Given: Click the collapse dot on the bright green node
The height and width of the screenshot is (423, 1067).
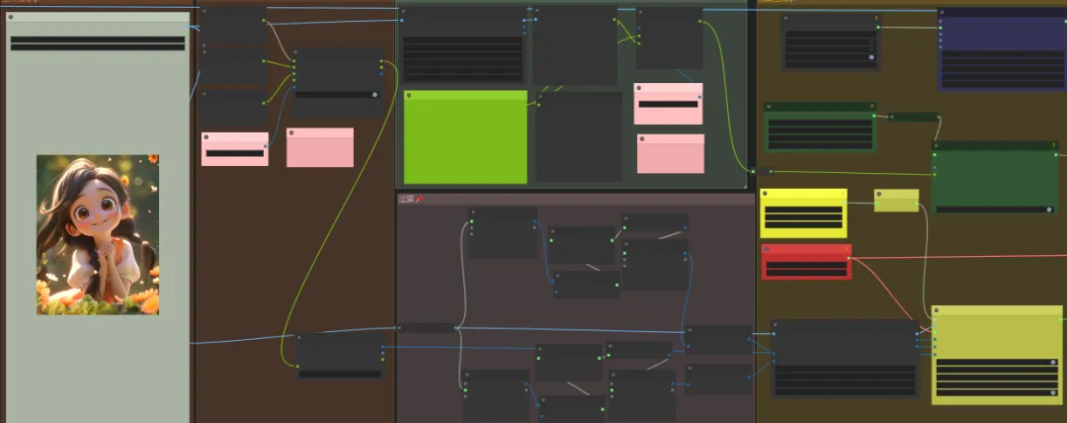Looking at the screenshot, I should [x=409, y=95].
